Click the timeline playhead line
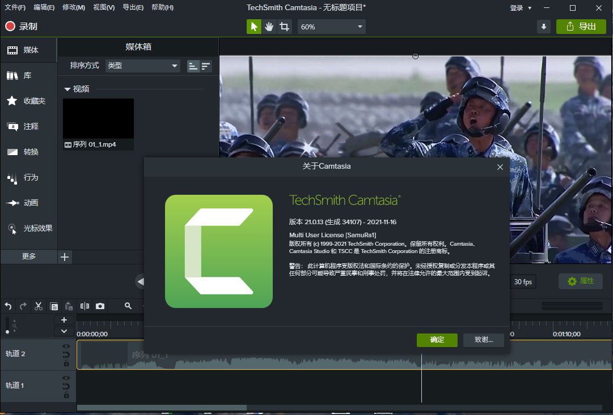This screenshot has width=613, height=415. coord(421,378)
